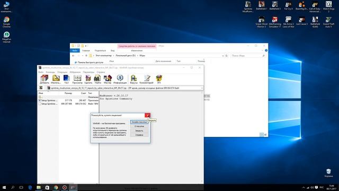Open the blue Файл tab in Explorer
The height and width of the screenshot is (191, 339).
[75, 50]
